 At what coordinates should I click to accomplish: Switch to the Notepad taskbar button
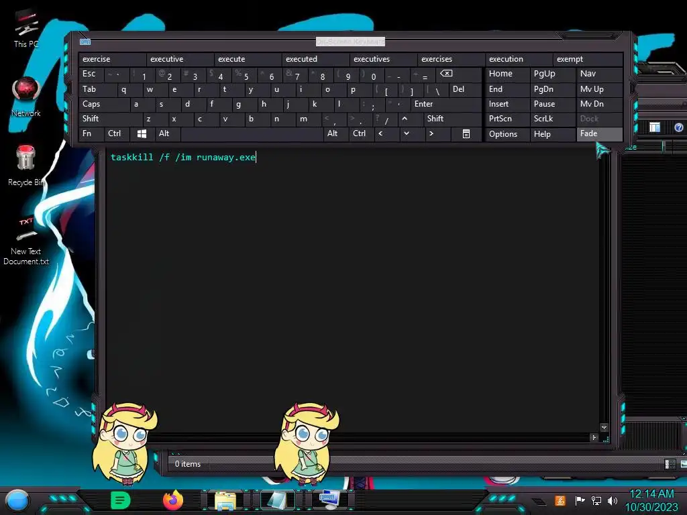(277, 500)
